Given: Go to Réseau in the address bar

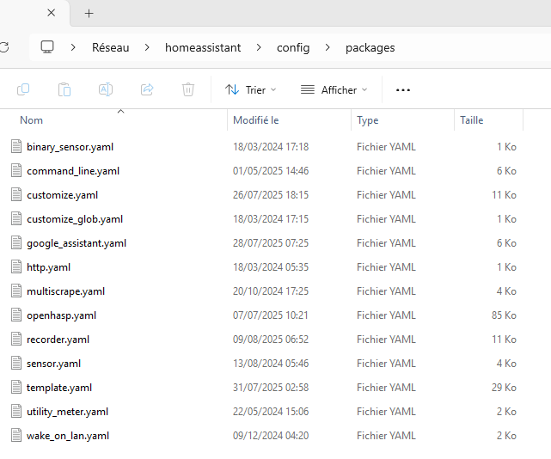Looking at the screenshot, I should [x=110, y=47].
